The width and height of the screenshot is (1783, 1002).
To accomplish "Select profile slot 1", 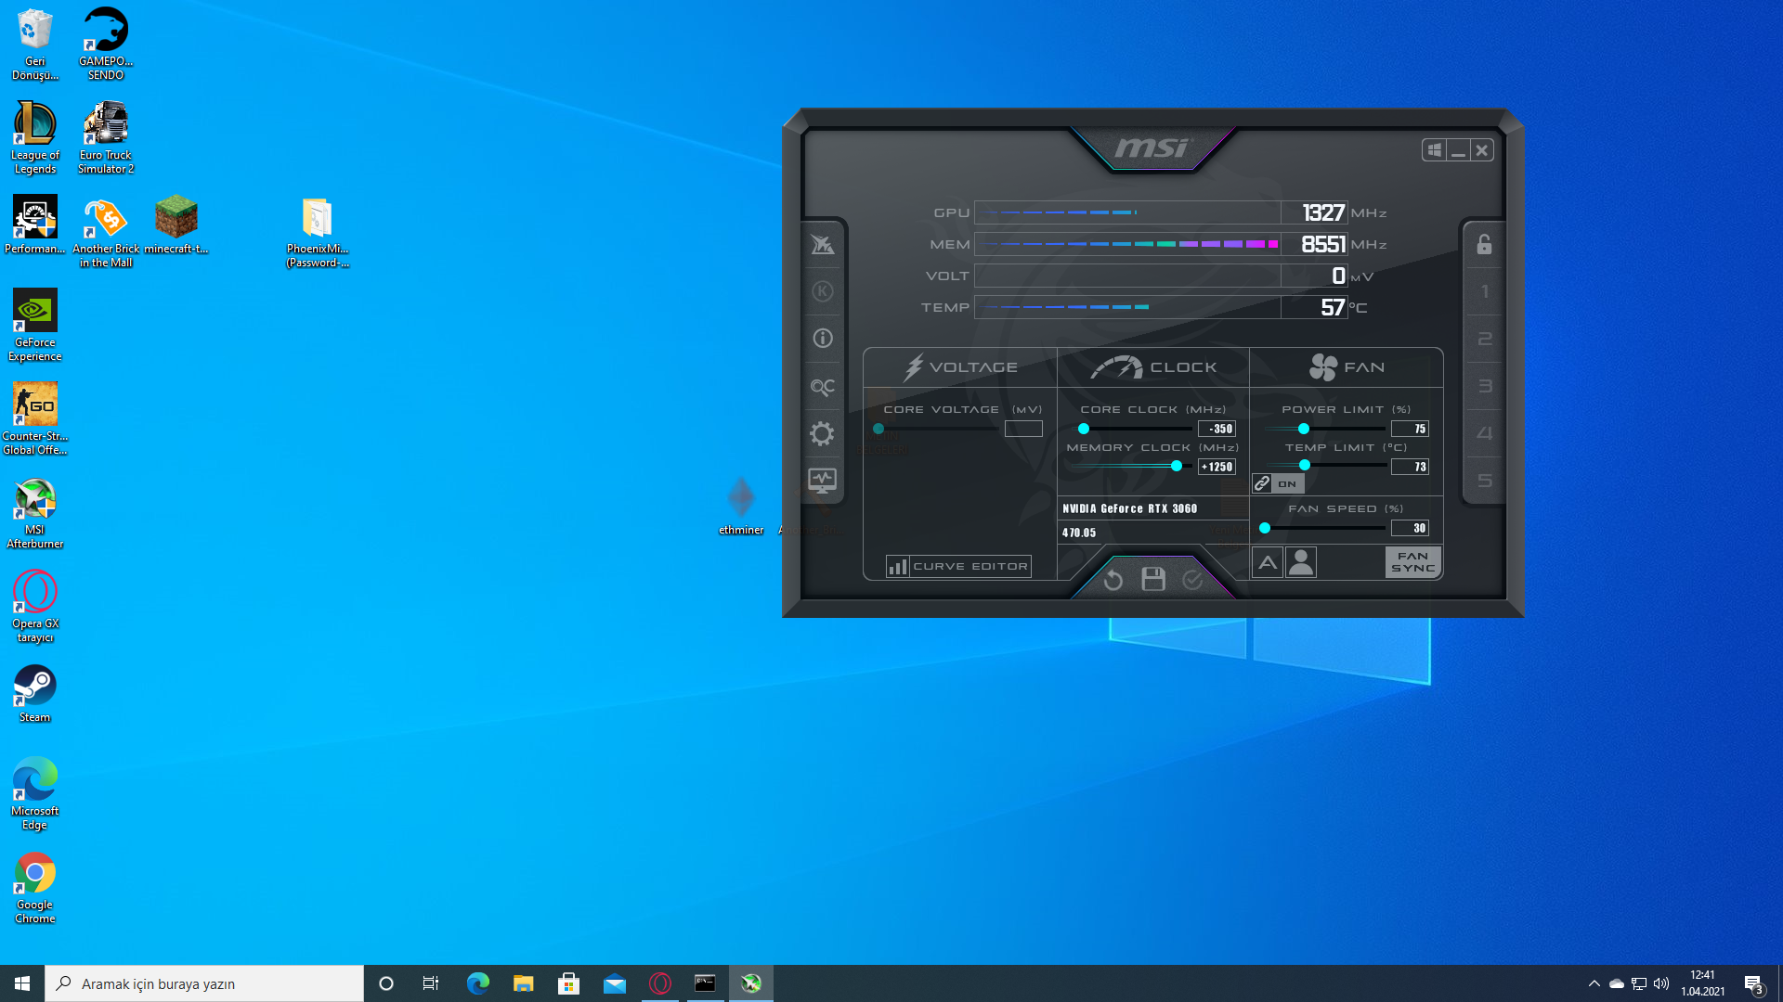I will click(x=1484, y=292).
